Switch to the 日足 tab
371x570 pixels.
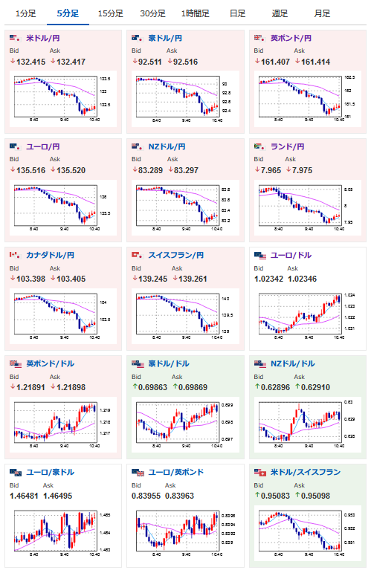237,14
